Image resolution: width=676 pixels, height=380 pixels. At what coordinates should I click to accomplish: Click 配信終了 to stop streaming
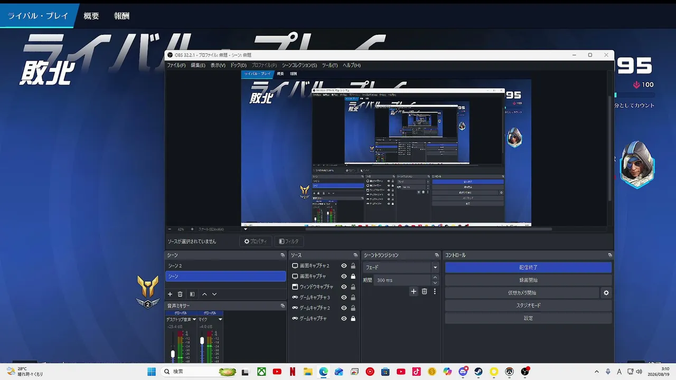pos(528,268)
